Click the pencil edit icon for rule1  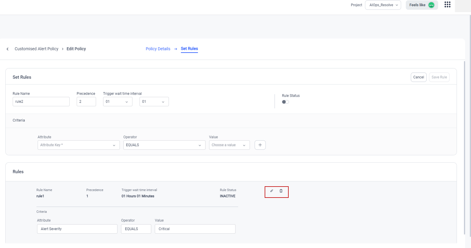pyautogui.click(x=272, y=191)
